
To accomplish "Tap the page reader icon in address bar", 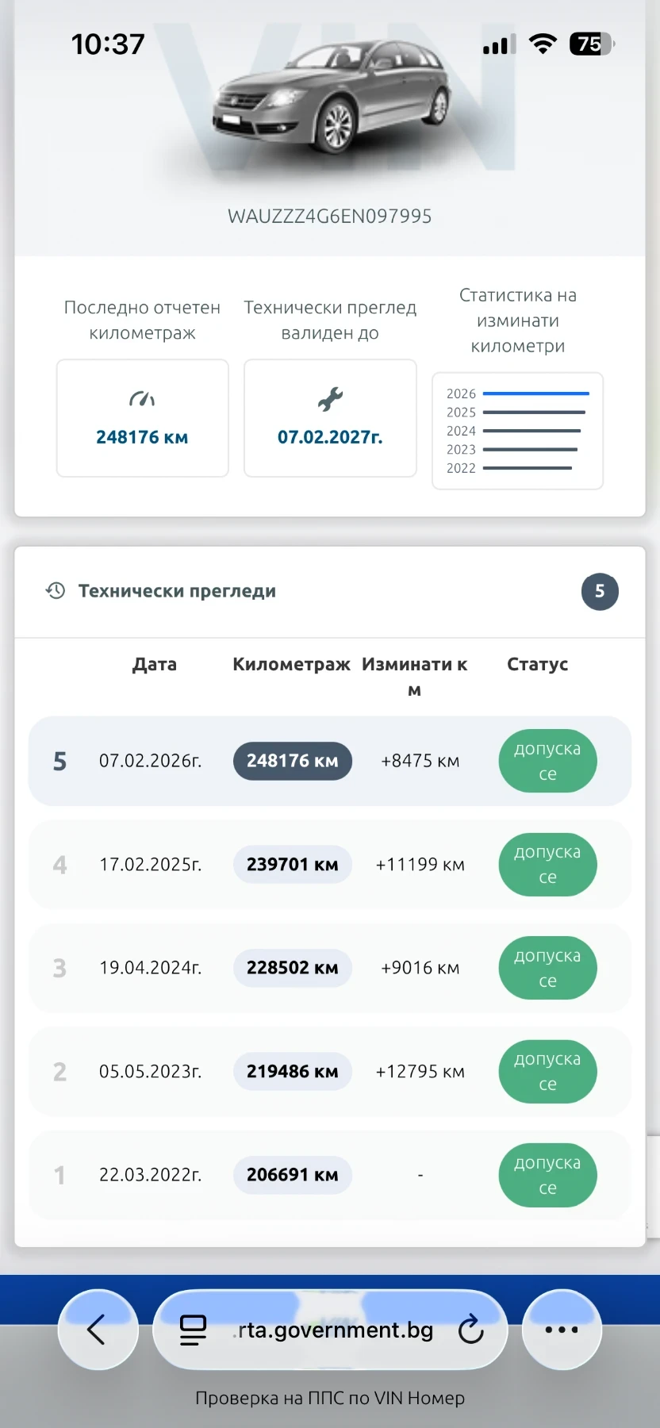I will [193, 1330].
